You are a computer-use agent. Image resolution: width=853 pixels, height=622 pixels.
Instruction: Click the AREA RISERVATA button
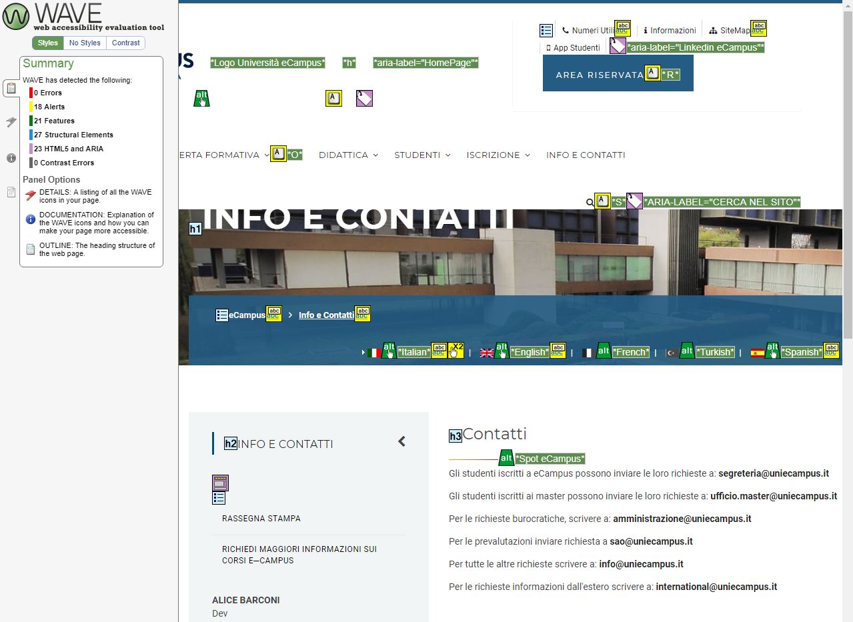(x=618, y=73)
